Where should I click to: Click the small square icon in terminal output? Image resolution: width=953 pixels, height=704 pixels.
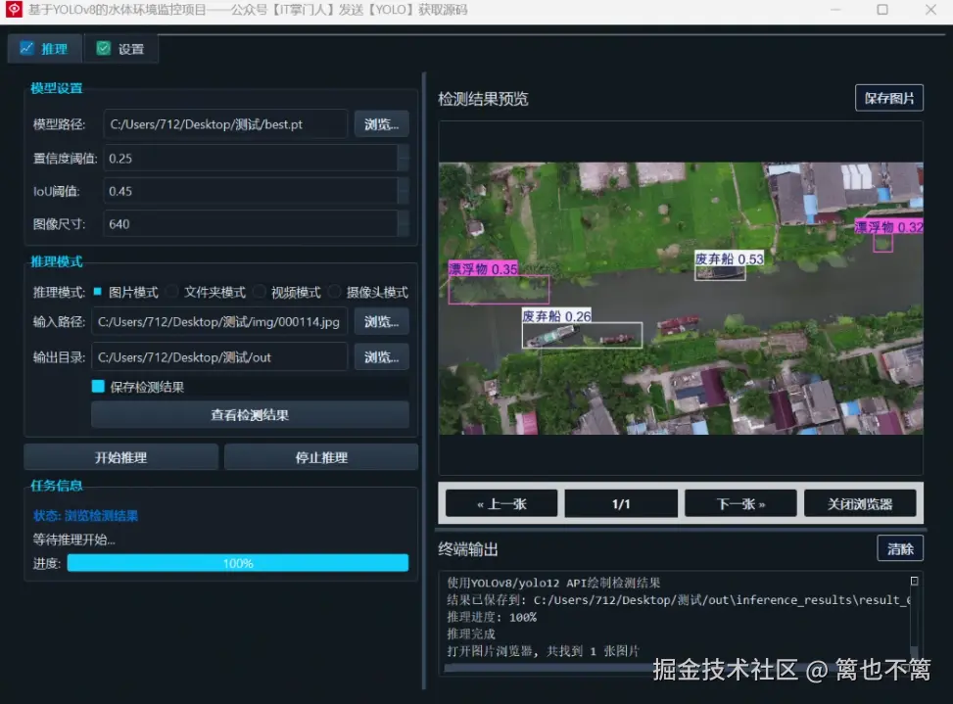pos(914,582)
